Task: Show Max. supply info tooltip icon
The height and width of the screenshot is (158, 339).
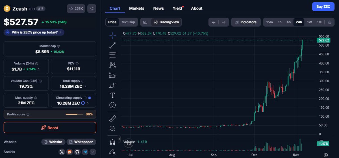Action: tap(35, 98)
